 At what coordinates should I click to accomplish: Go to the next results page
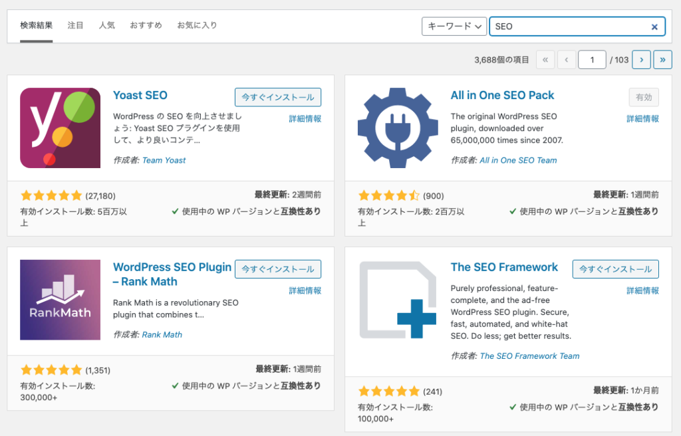641,60
